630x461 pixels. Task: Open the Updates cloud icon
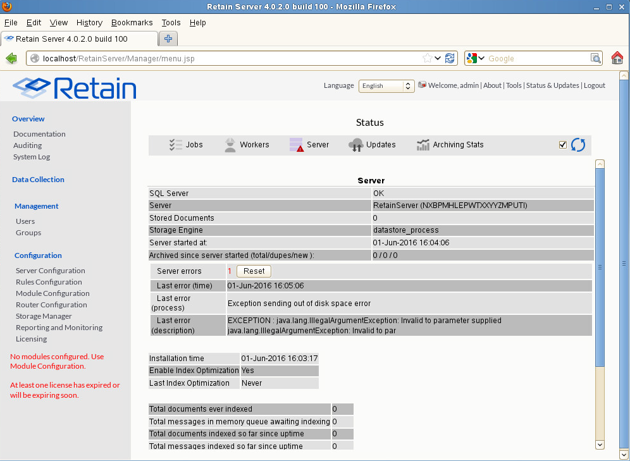355,145
